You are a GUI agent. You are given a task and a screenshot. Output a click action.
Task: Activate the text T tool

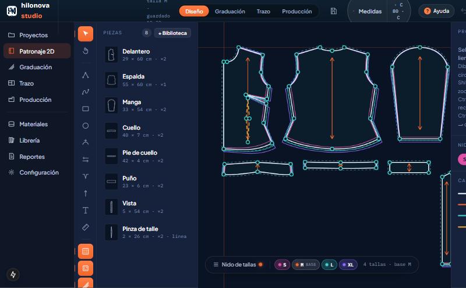point(86,210)
